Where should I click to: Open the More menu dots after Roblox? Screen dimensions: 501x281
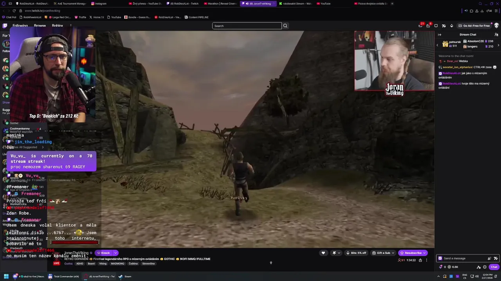click(71, 26)
